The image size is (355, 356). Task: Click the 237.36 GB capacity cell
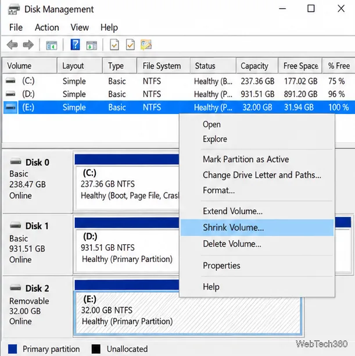(x=257, y=81)
